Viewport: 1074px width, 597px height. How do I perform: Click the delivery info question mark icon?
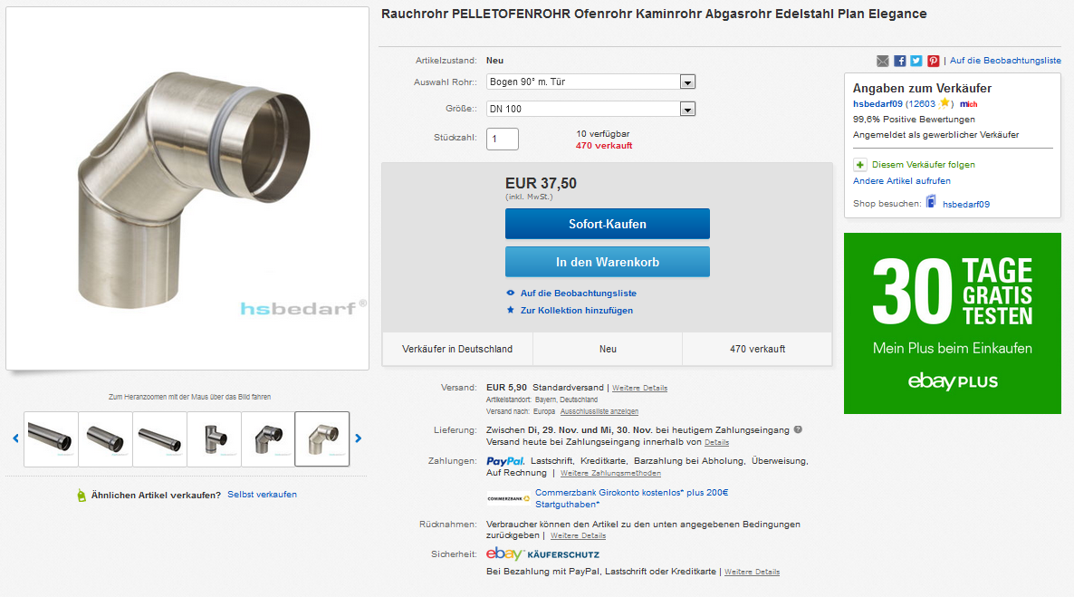[x=798, y=429]
